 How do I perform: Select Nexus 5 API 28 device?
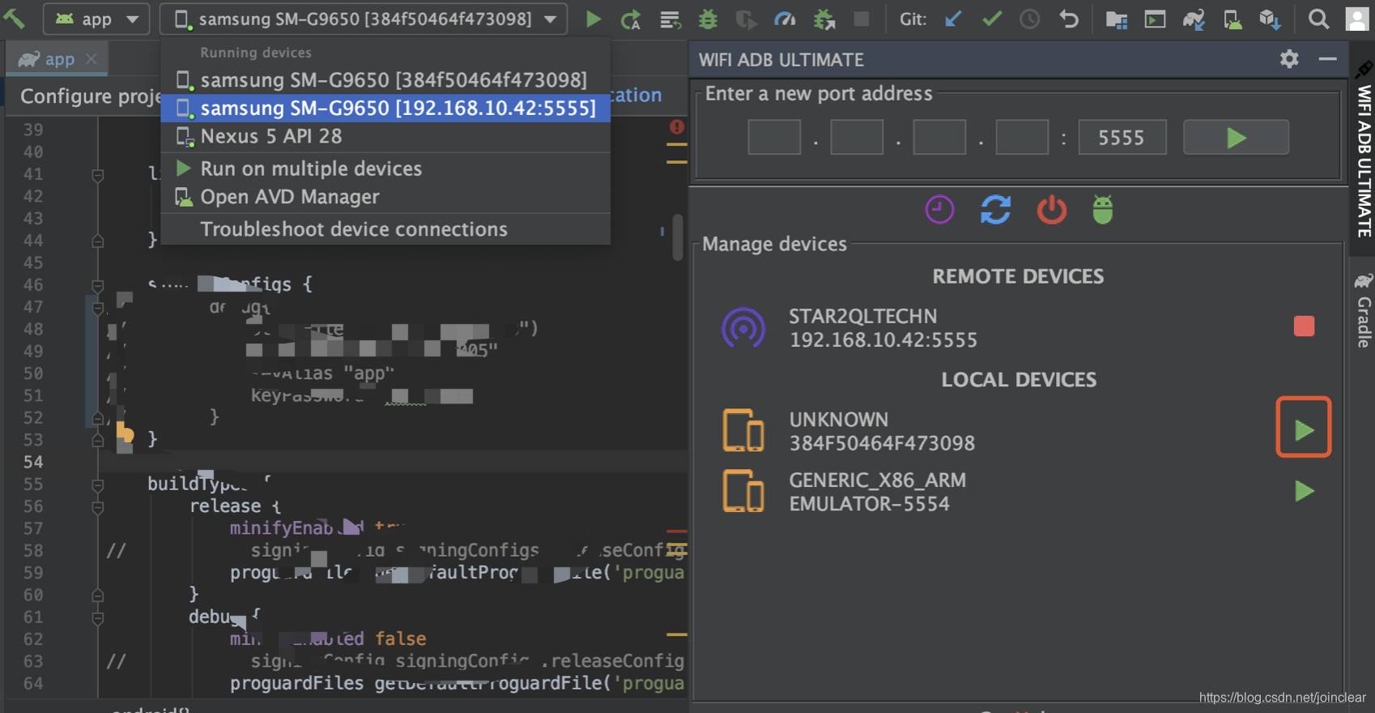pyautogui.click(x=385, y=136)
